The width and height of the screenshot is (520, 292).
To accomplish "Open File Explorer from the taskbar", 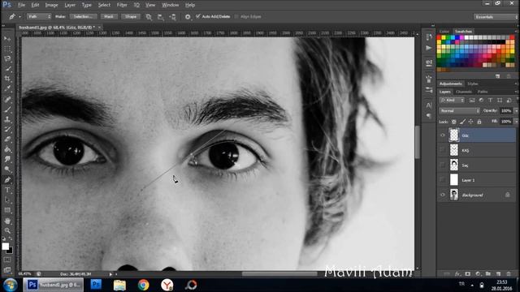I will click(x=119, y=285).
